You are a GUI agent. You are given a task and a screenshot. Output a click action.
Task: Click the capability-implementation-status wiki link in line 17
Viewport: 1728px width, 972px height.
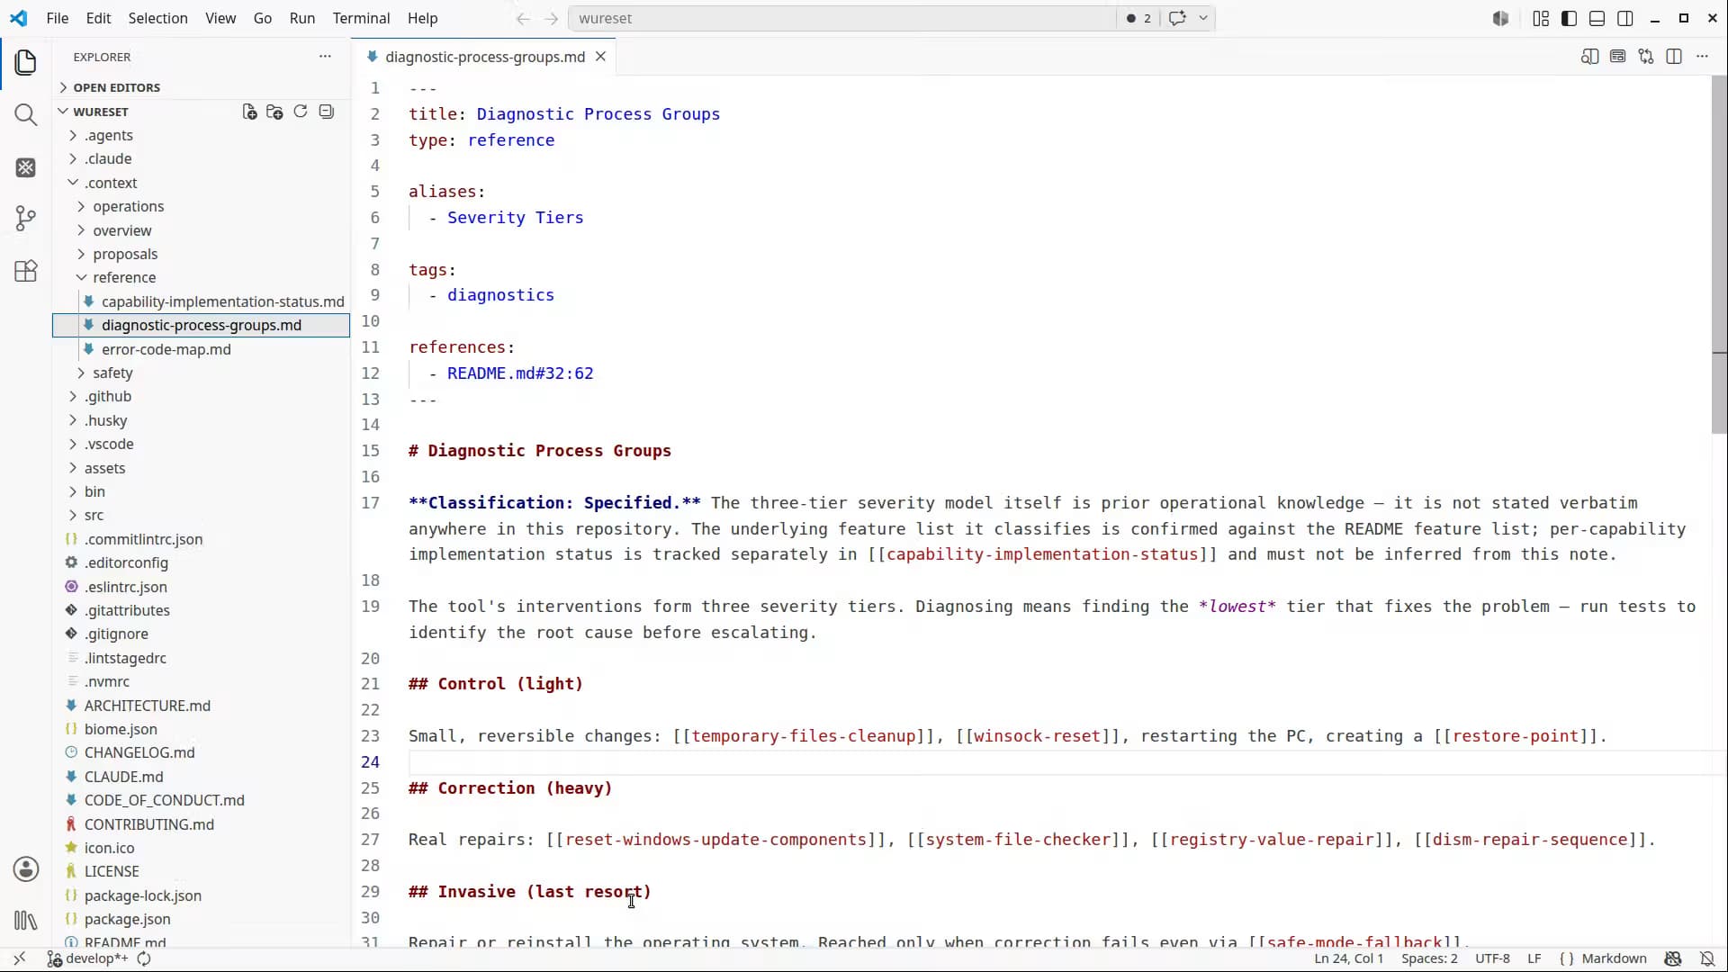1042,554
